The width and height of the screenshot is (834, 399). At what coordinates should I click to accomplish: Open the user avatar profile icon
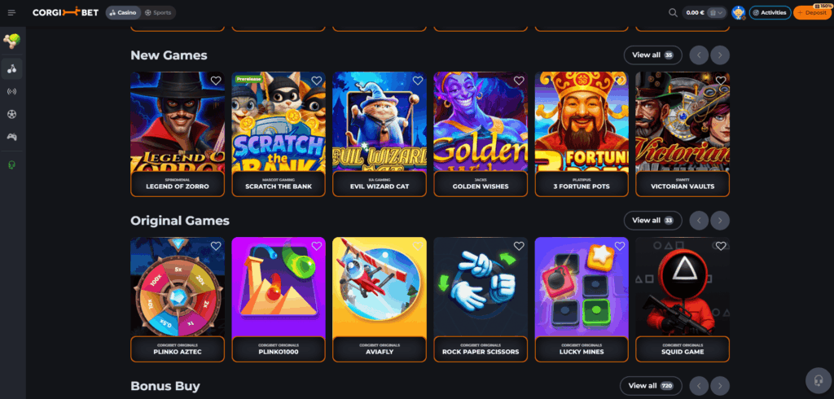[x=738, y=13]
